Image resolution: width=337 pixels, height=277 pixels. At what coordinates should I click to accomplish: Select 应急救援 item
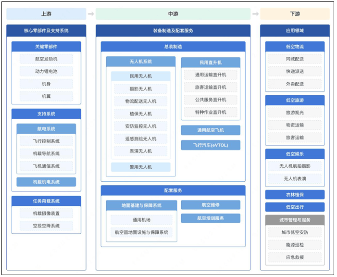[295, 257]
